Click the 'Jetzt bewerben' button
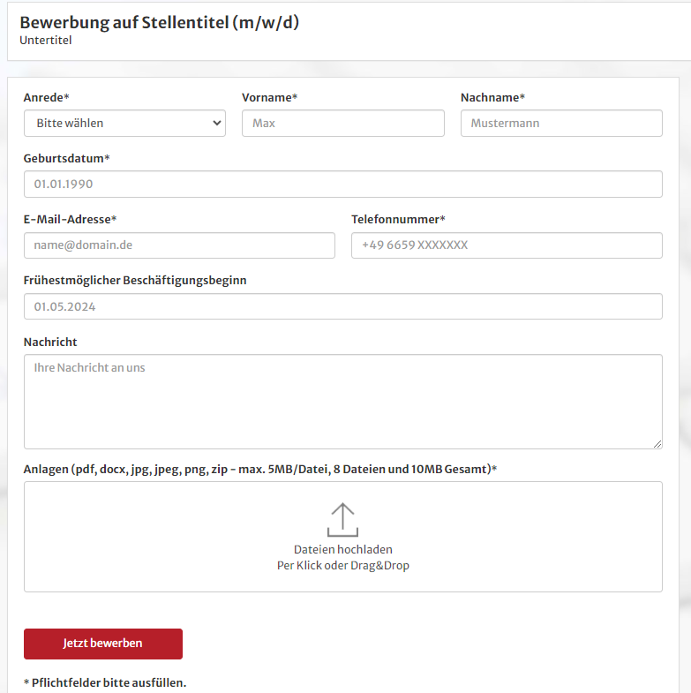 point(103,644)
